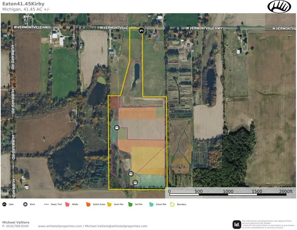
Task: Select the green Fall Plot legend swatch
Action: tap(130, 205)
